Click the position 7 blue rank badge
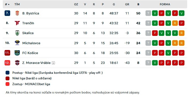 point(7,13)
